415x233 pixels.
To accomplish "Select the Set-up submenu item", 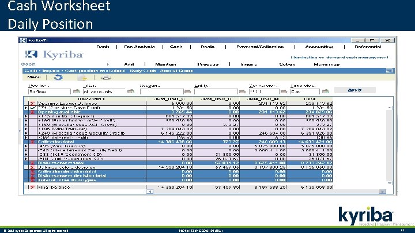I will 287,64.
